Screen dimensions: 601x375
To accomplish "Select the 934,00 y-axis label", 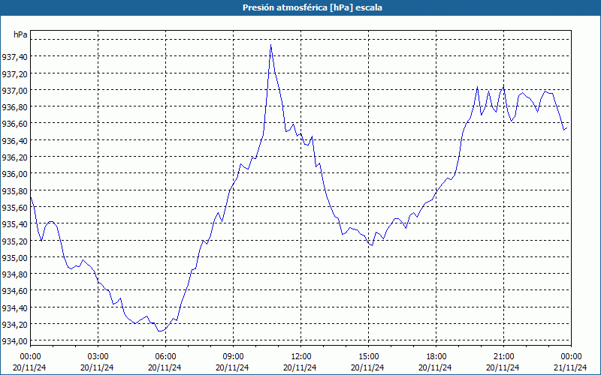I will [14, 341].
